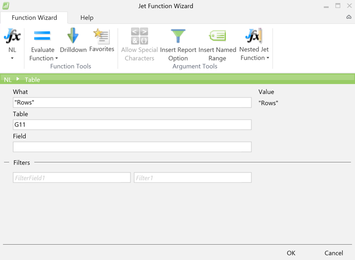Focus the empty Field input box
The image size is (355, 260).
pyautogui.click(x=132, y=147)
